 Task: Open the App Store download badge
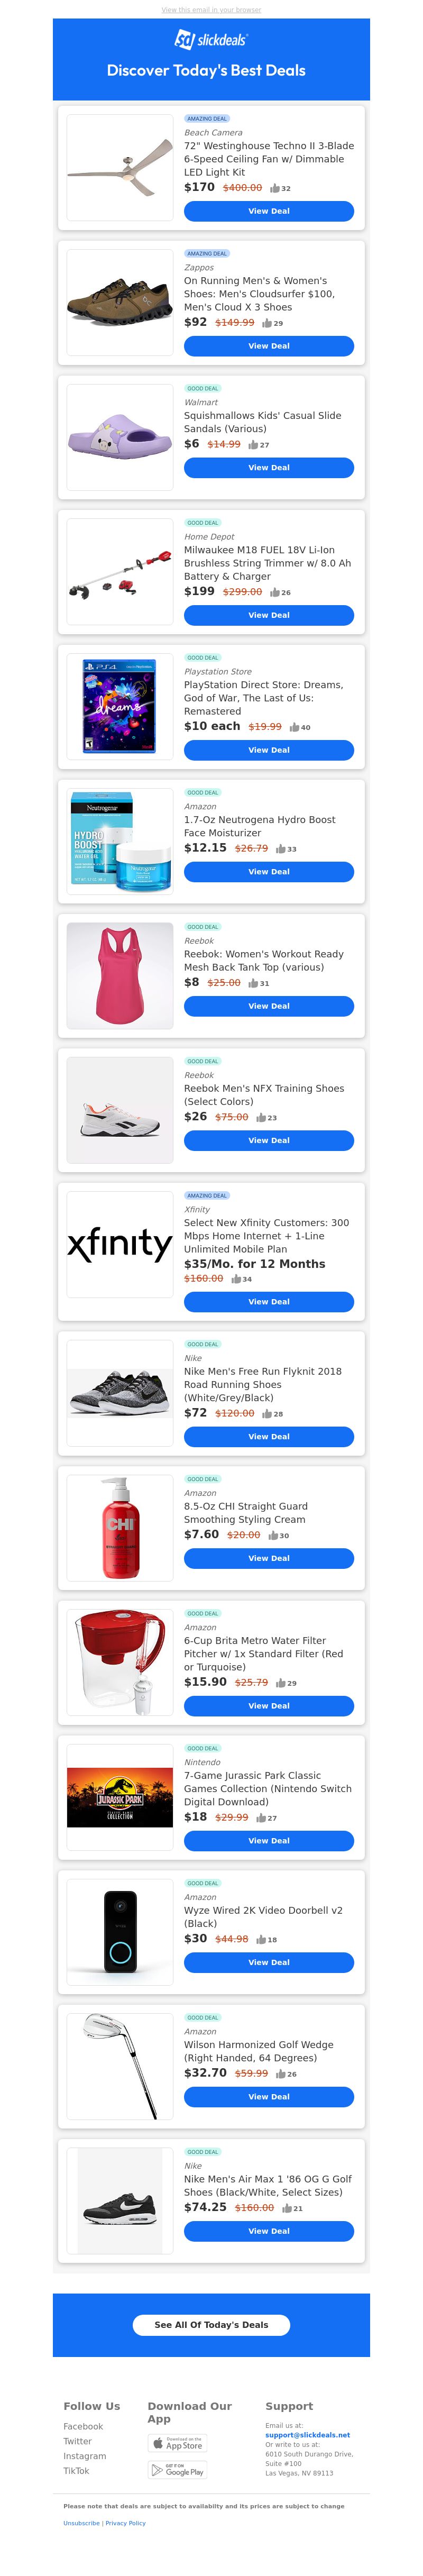point(177,2443)
